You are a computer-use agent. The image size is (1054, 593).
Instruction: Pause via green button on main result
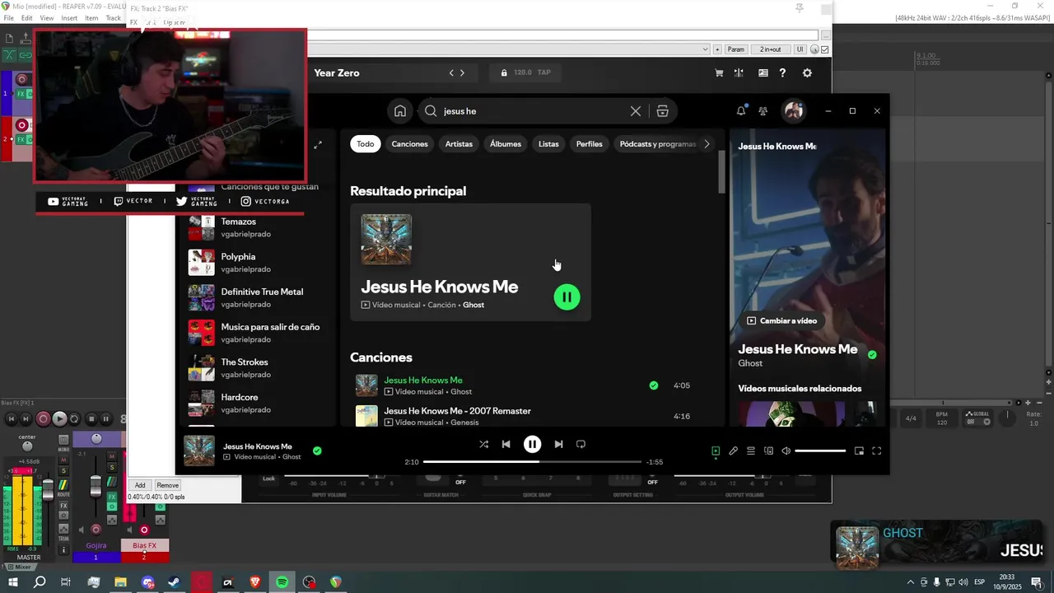coord(567,296)
